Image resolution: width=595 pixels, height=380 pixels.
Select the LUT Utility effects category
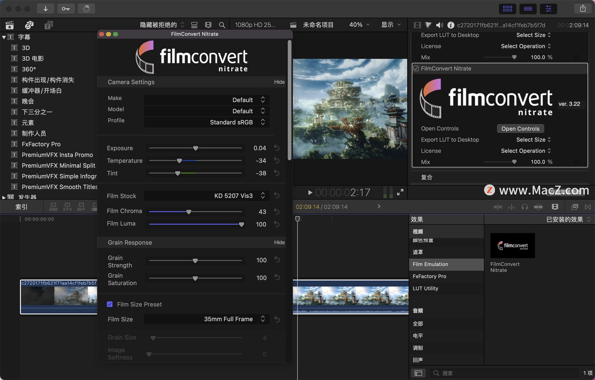tap(425, 289)
